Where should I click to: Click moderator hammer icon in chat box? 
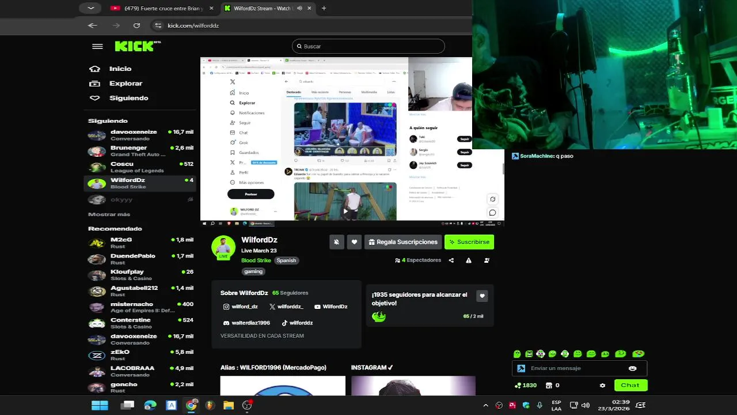tap(521, 368)
